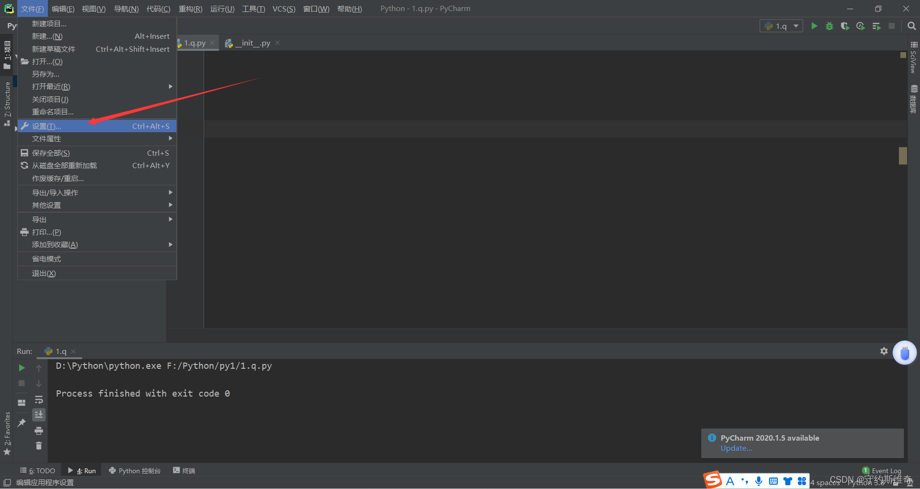
Task: Click Sogou IME microphone voice input
Action: pyautogui.click(x=759, y=481)
